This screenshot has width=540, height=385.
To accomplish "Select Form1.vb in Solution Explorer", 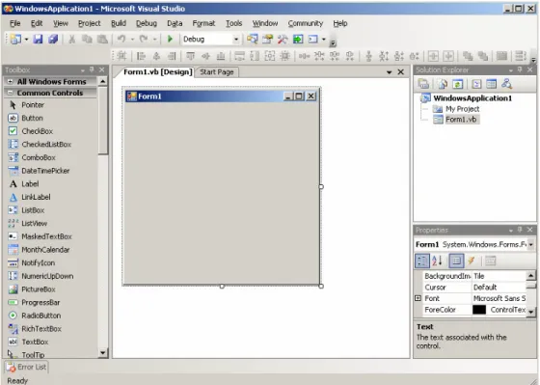I will [x=461, y=120].
